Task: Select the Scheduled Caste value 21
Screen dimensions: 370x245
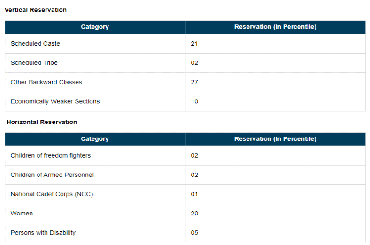Action: 194,44
